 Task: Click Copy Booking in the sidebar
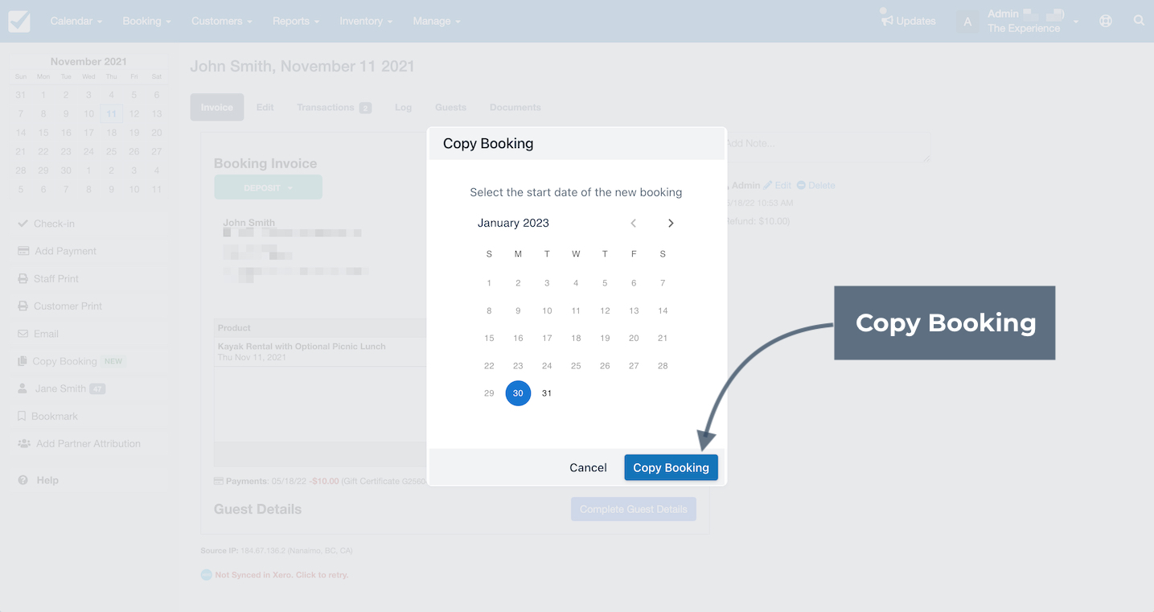click(x=88, y=361)
